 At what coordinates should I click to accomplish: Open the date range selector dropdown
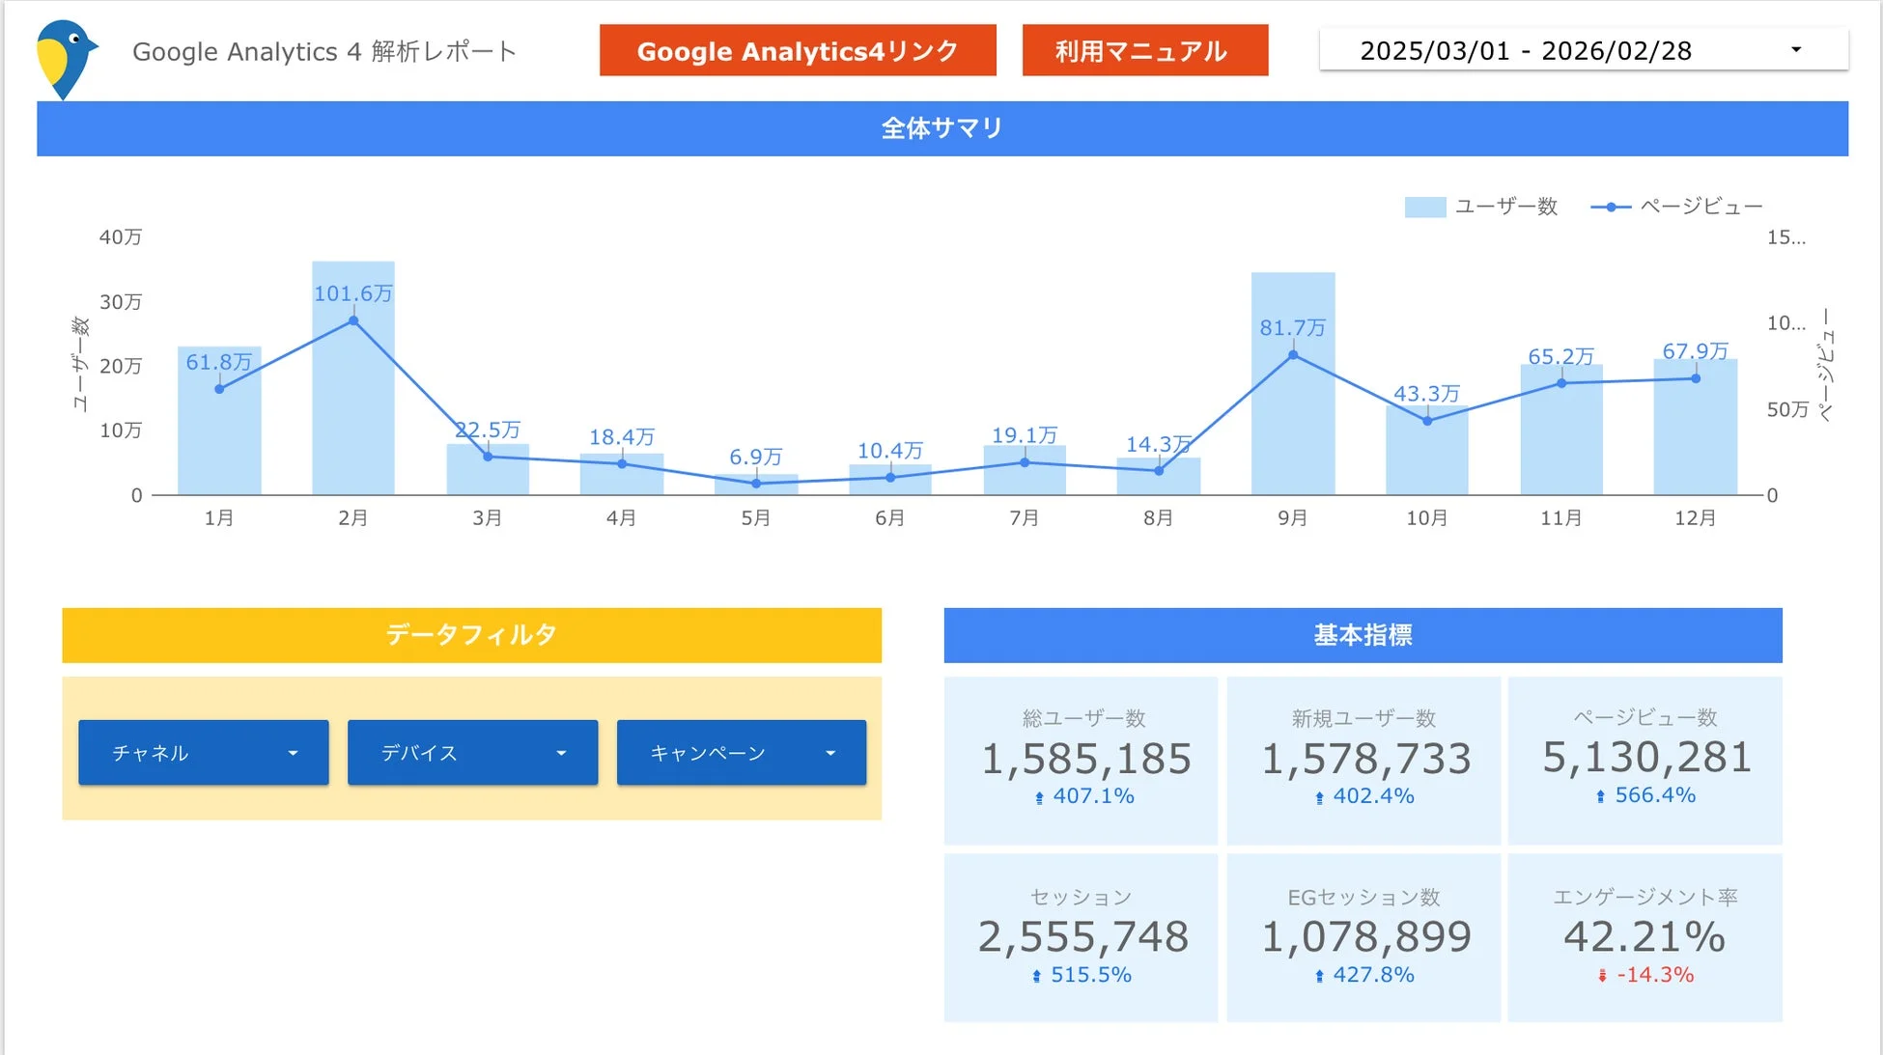coord(1795,48)
